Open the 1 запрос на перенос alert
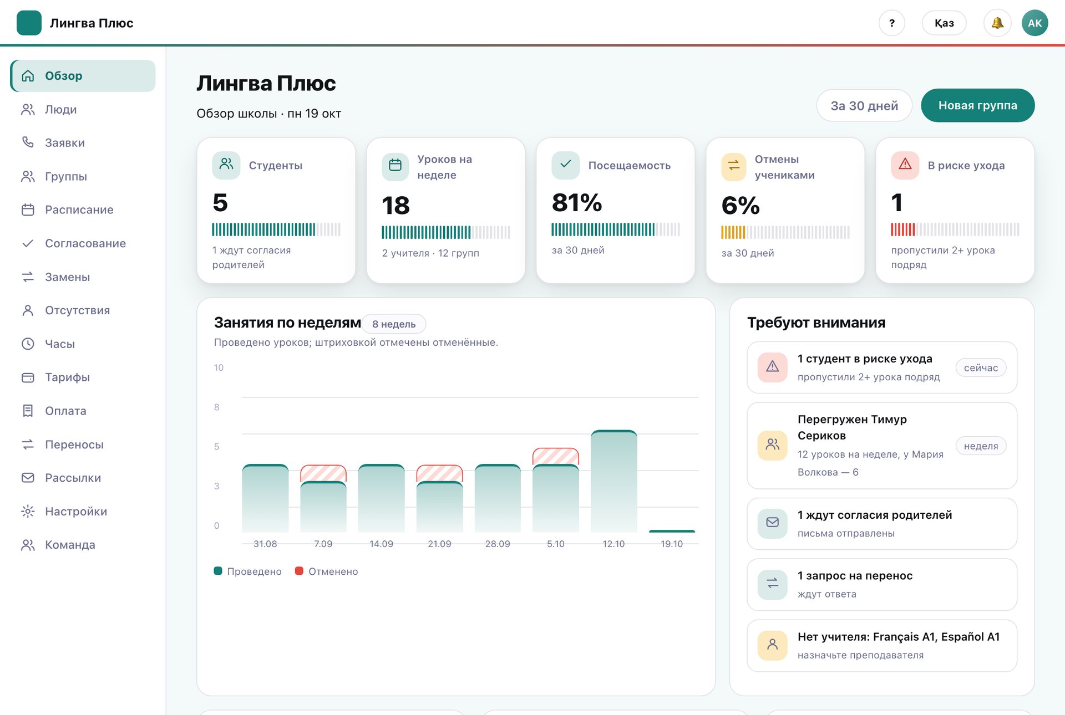 point(882,584)
